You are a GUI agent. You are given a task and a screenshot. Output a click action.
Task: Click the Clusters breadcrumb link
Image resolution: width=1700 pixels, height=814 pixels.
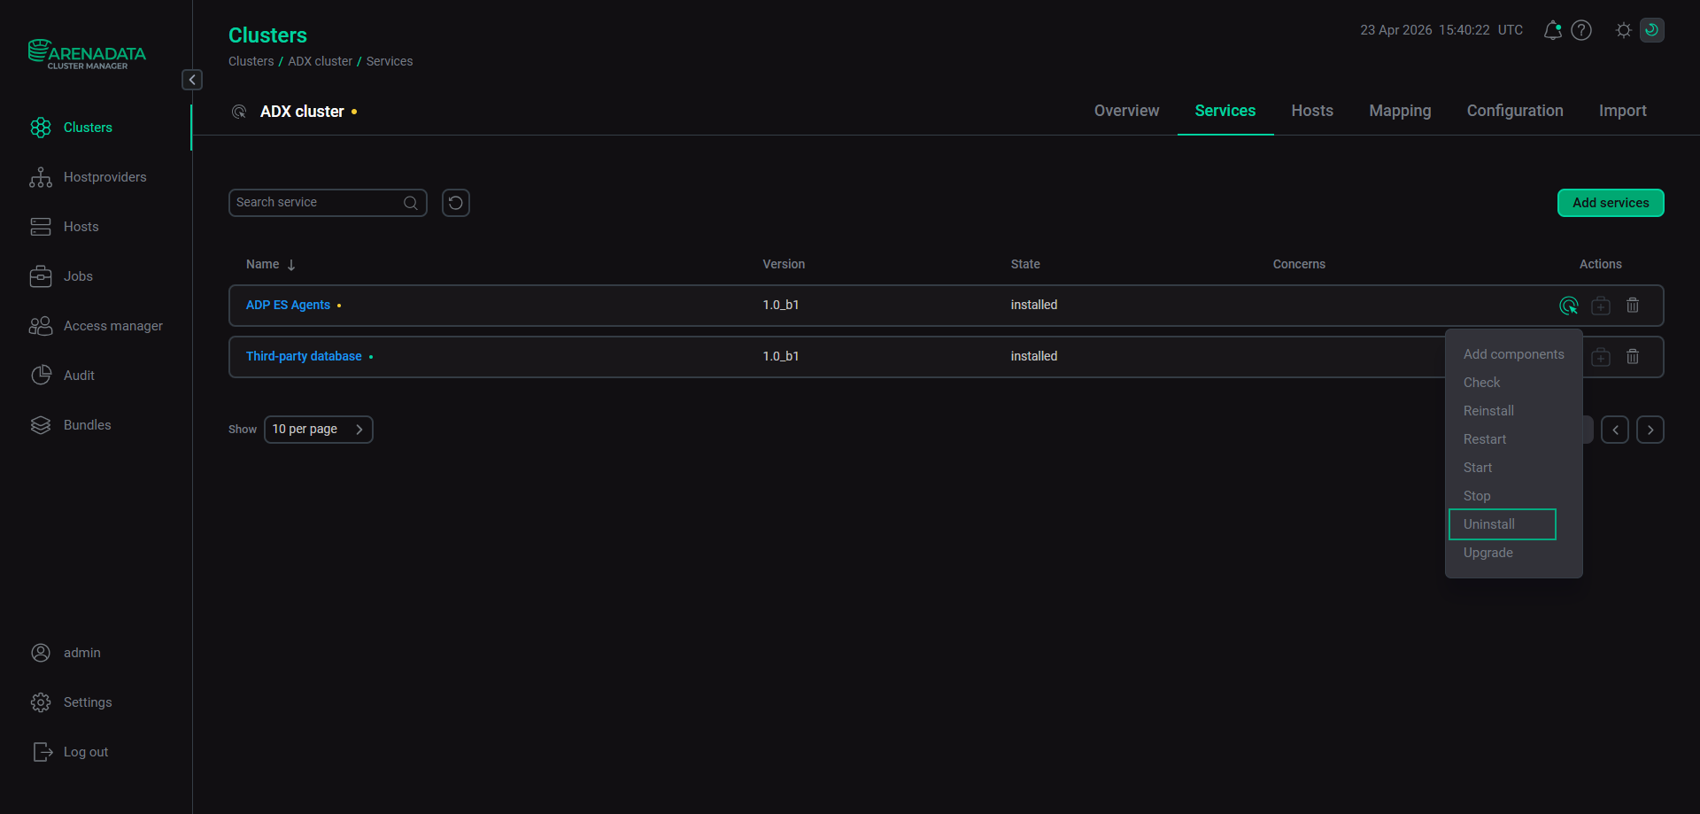tap(251, 61)
